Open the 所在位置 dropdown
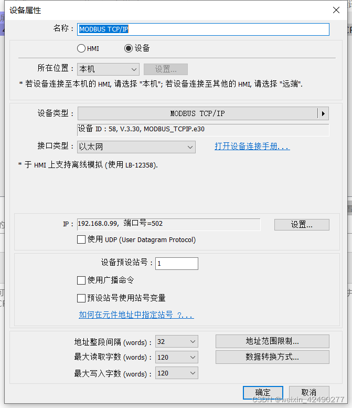352x408 pixels. [x=108, y=69]
